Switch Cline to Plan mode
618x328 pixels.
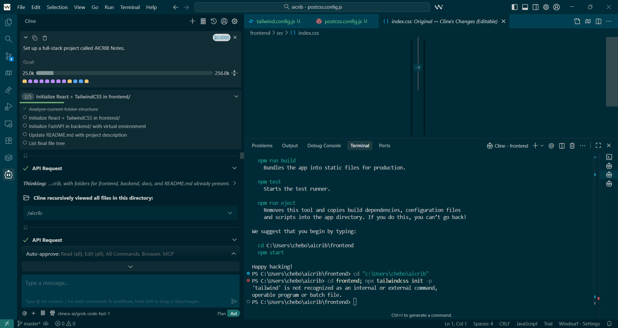[221, 314]
